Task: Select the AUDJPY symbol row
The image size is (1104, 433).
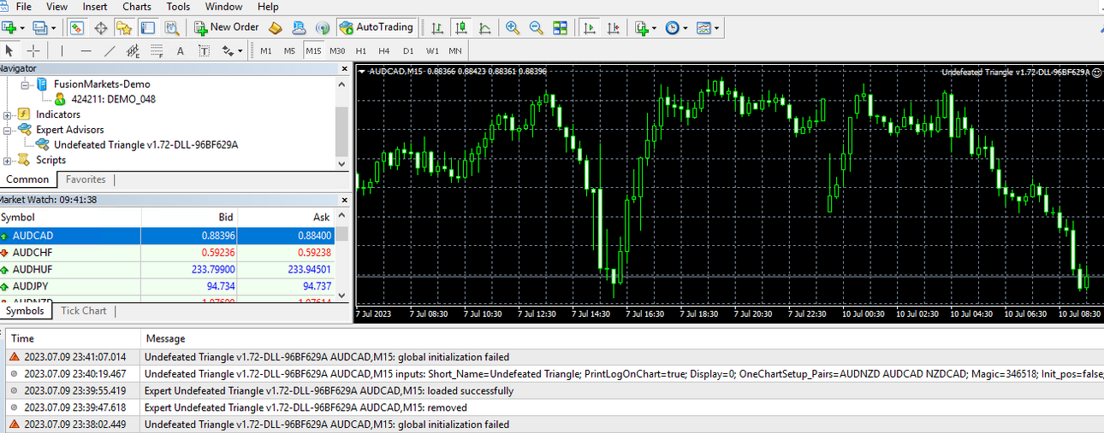Action: [x=167, y=286]
